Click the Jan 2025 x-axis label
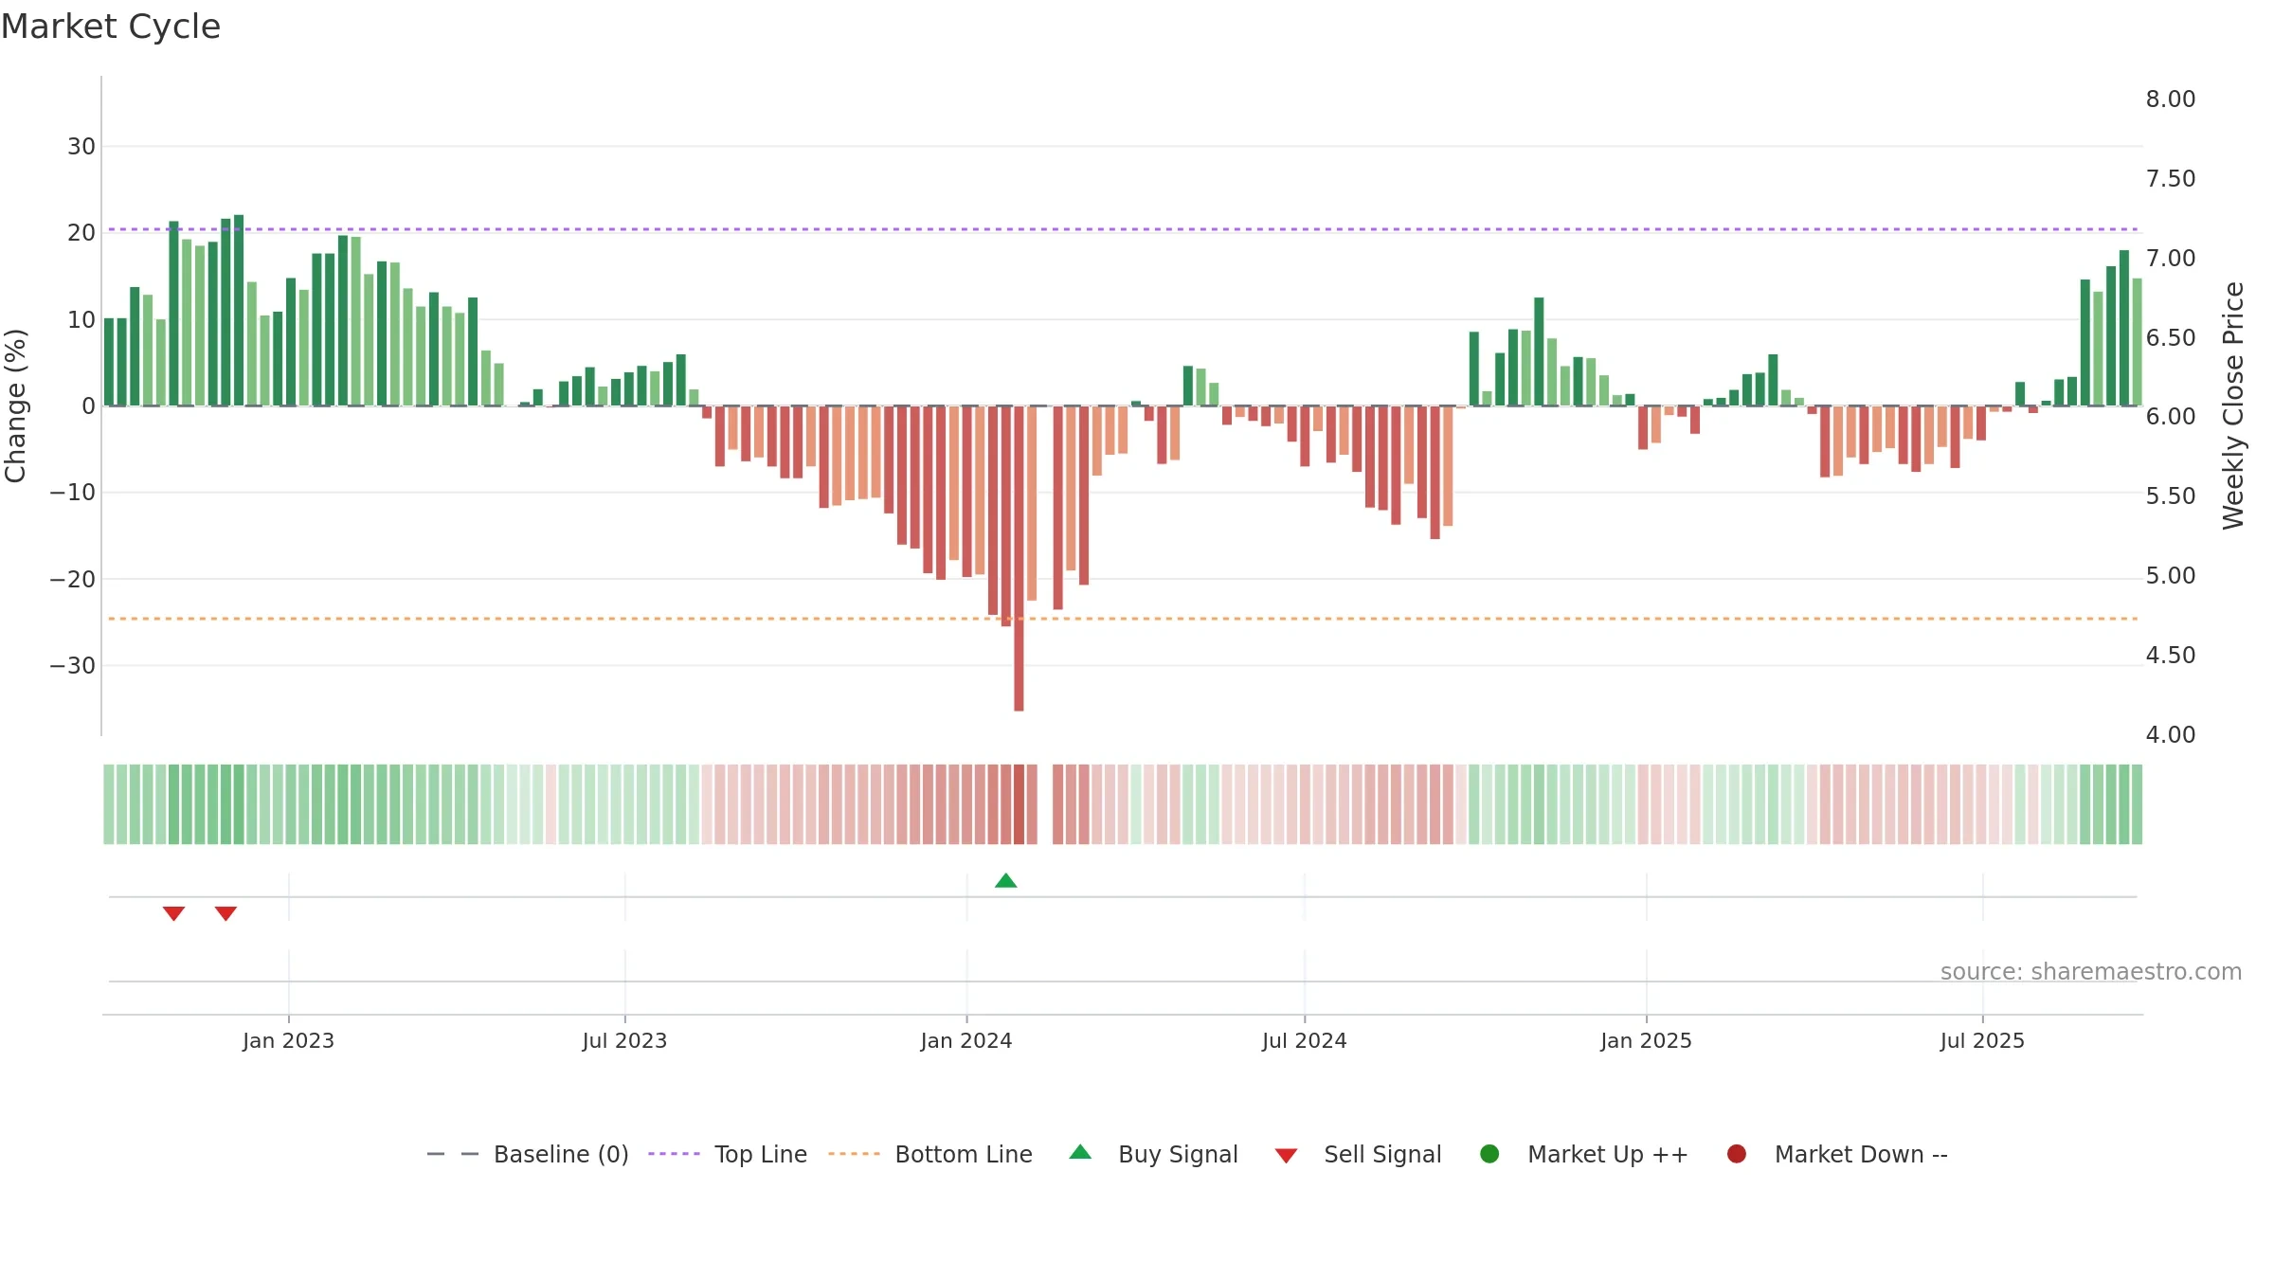This screenshot has height=1279, width=2274. [1646, 1041]
